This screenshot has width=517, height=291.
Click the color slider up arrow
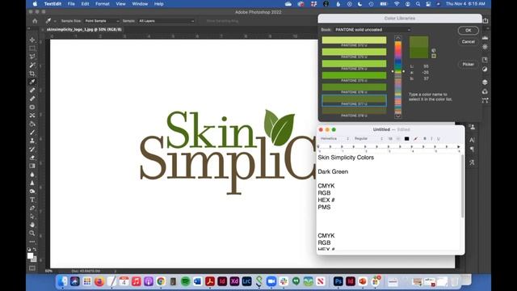398,38
